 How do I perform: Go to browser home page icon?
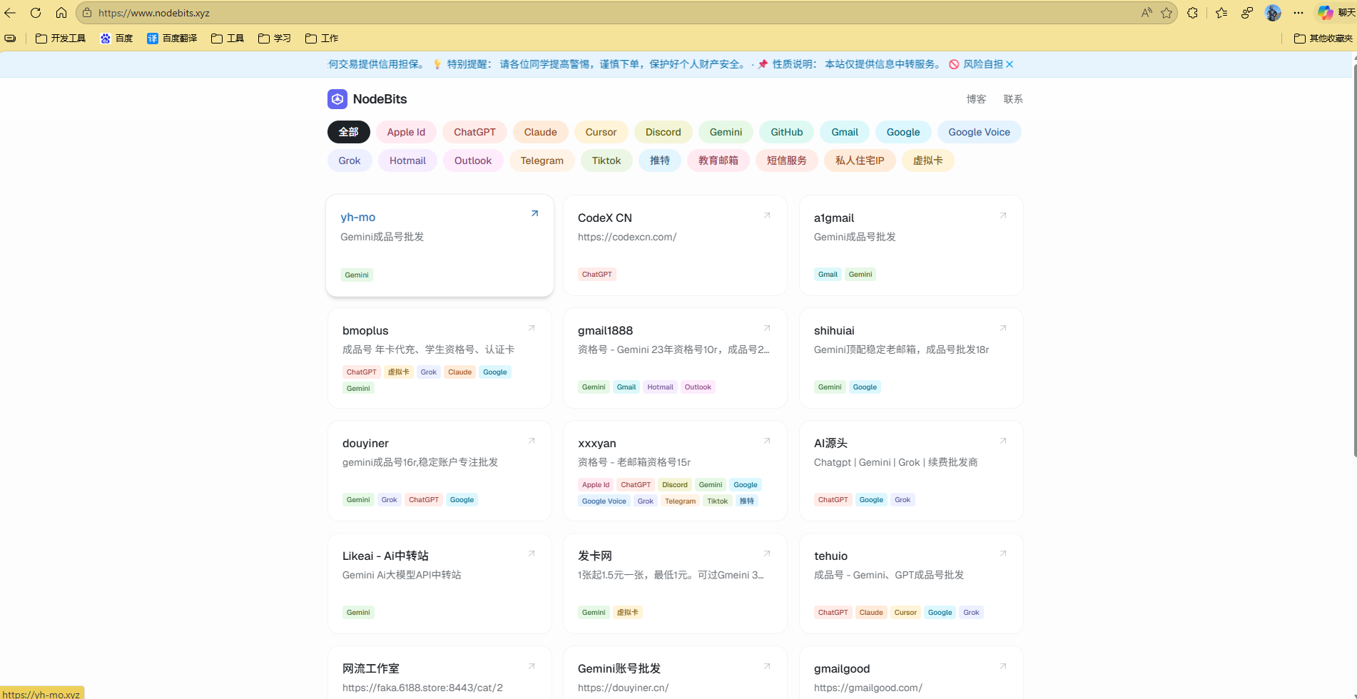pos(61,13)
